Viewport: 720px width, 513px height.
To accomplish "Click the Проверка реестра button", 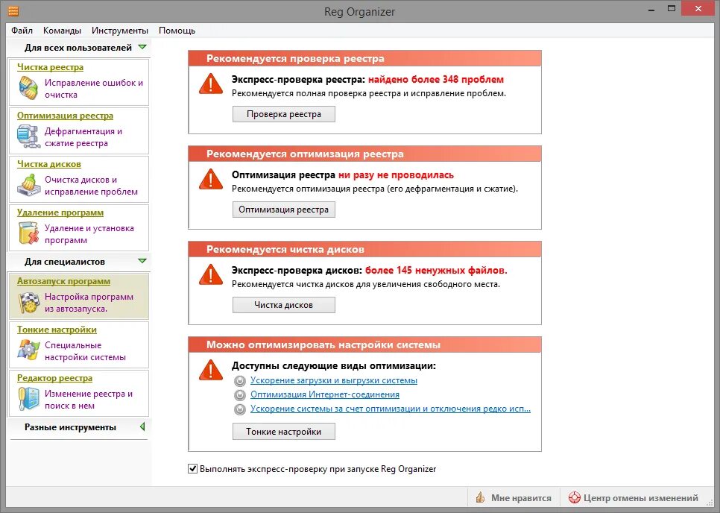I will (284, 114).
